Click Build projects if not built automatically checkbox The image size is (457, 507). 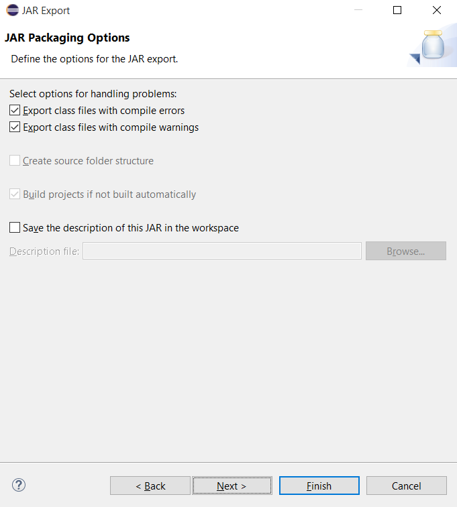coord(15,194)
